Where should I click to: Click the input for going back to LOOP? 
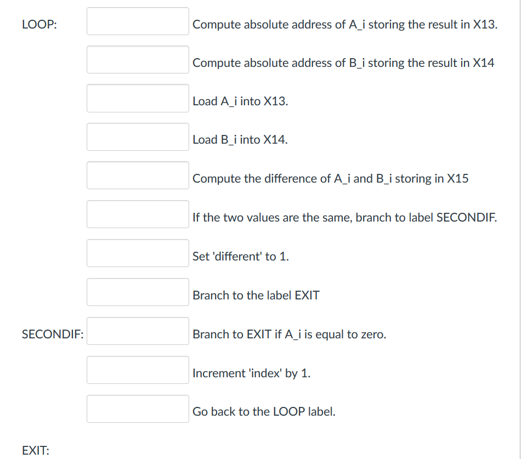click(137, 409)
